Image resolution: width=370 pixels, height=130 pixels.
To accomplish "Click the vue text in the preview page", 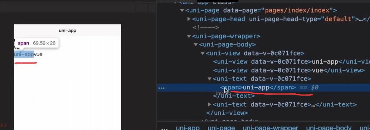I will point(38,54).
